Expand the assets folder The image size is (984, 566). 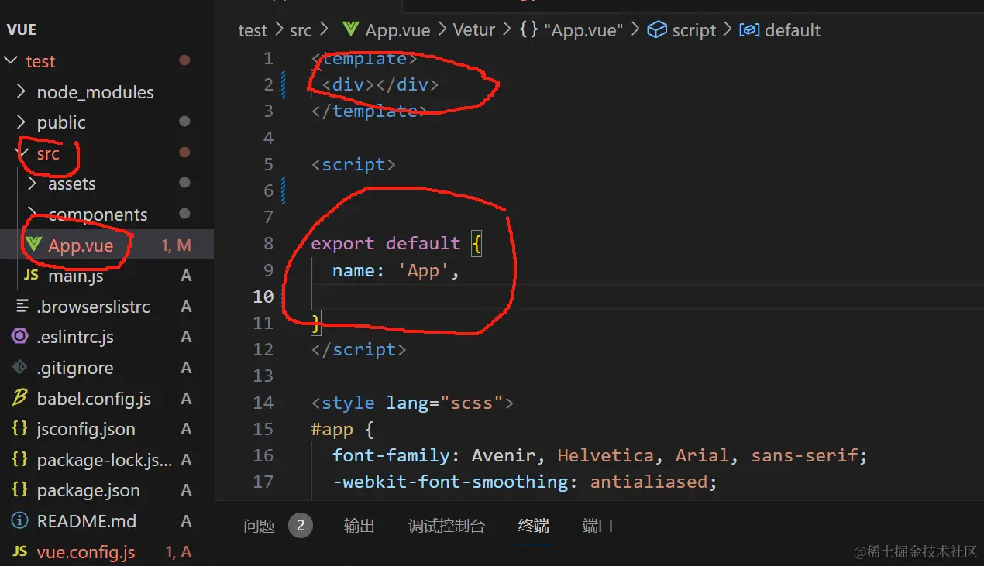click(72, 184)
